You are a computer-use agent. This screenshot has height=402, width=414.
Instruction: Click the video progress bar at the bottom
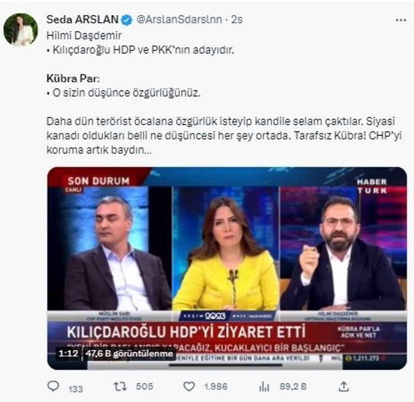pos(225,365)
